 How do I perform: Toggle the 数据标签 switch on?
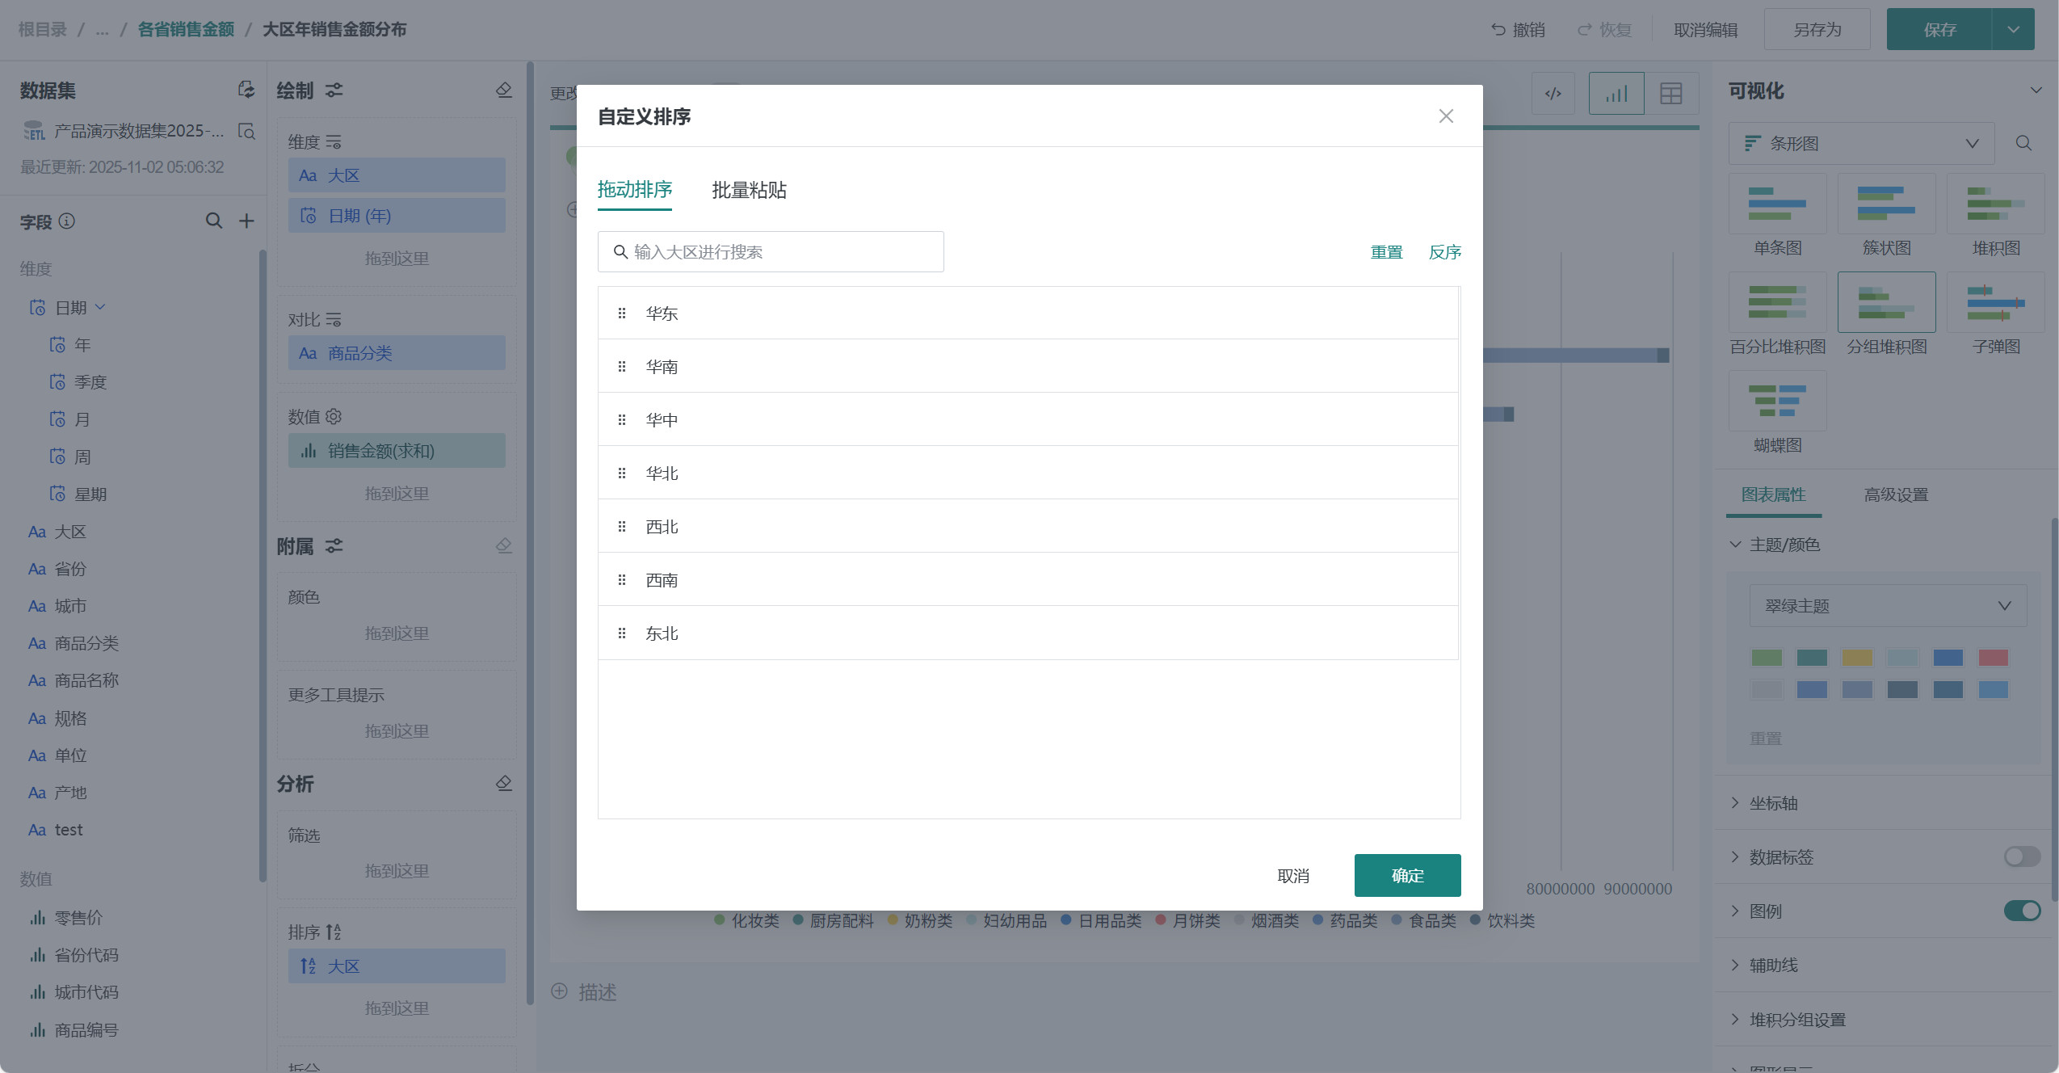(2021, 856)
